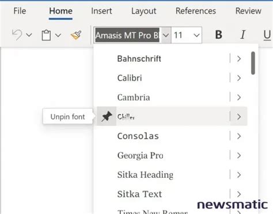Image resolution: width=273 pixels, height=214 pixels.
Task: Click the Undo icon
Action: [17, 35]
